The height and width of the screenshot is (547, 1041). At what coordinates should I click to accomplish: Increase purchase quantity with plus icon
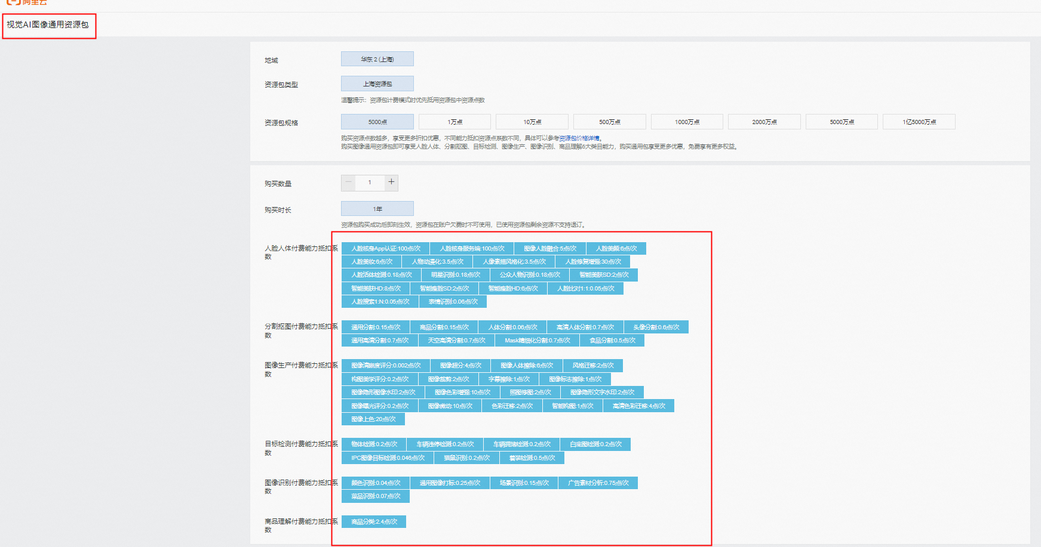(x=391, y=183)
